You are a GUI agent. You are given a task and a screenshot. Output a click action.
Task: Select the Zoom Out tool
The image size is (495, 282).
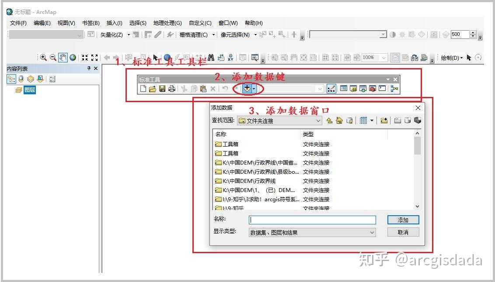click(53, 58)
